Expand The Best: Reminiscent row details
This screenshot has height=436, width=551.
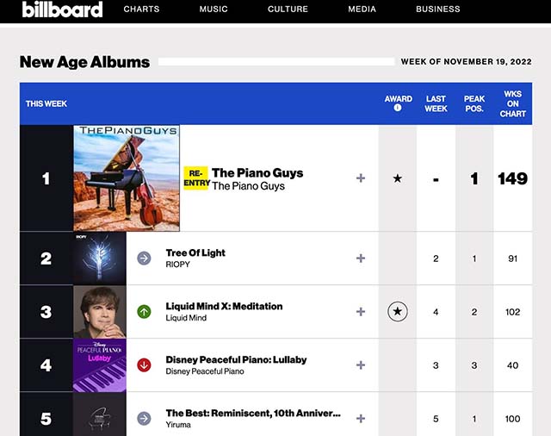tap(361, 419)
